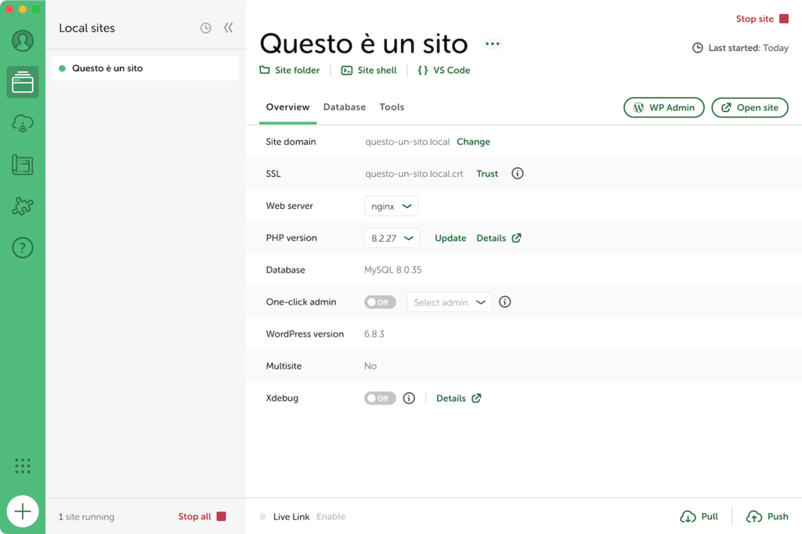Viewport: 802px width, 534px height.
Task: Open the site actions three-dot menu
Action: click(x=492, y=44)
